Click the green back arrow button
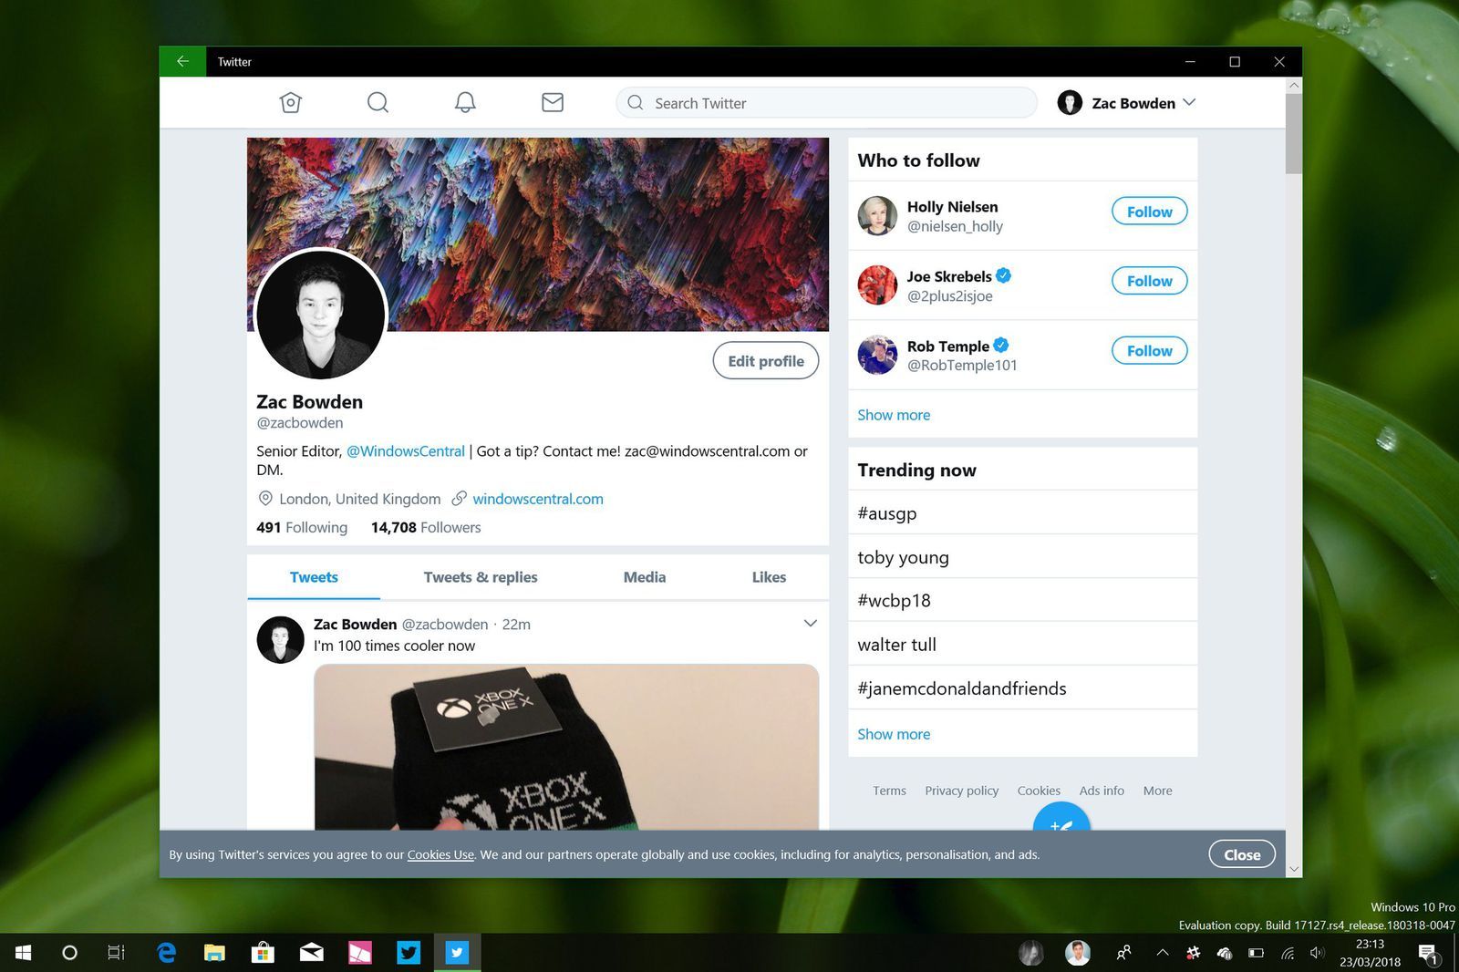This screenshot has height=972, width=1459. click(182, 61)
